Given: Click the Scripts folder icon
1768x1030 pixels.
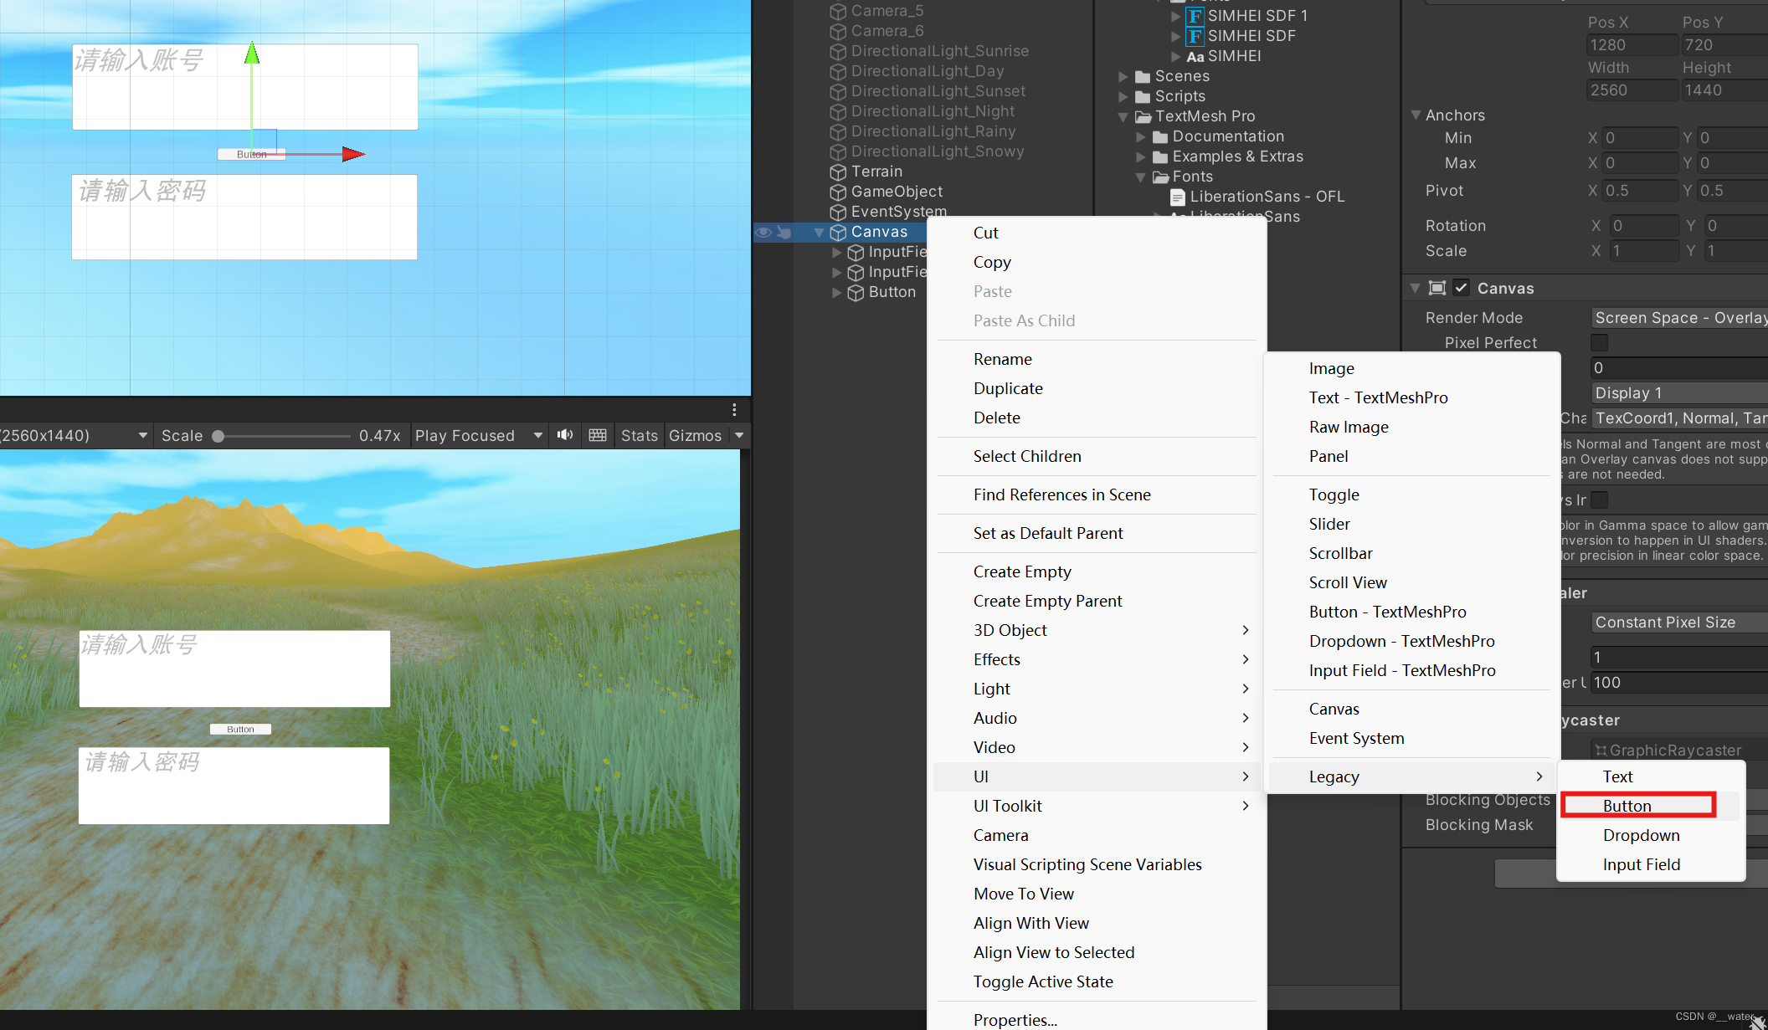Looking at the screenshot, I should coord(1143,97).
